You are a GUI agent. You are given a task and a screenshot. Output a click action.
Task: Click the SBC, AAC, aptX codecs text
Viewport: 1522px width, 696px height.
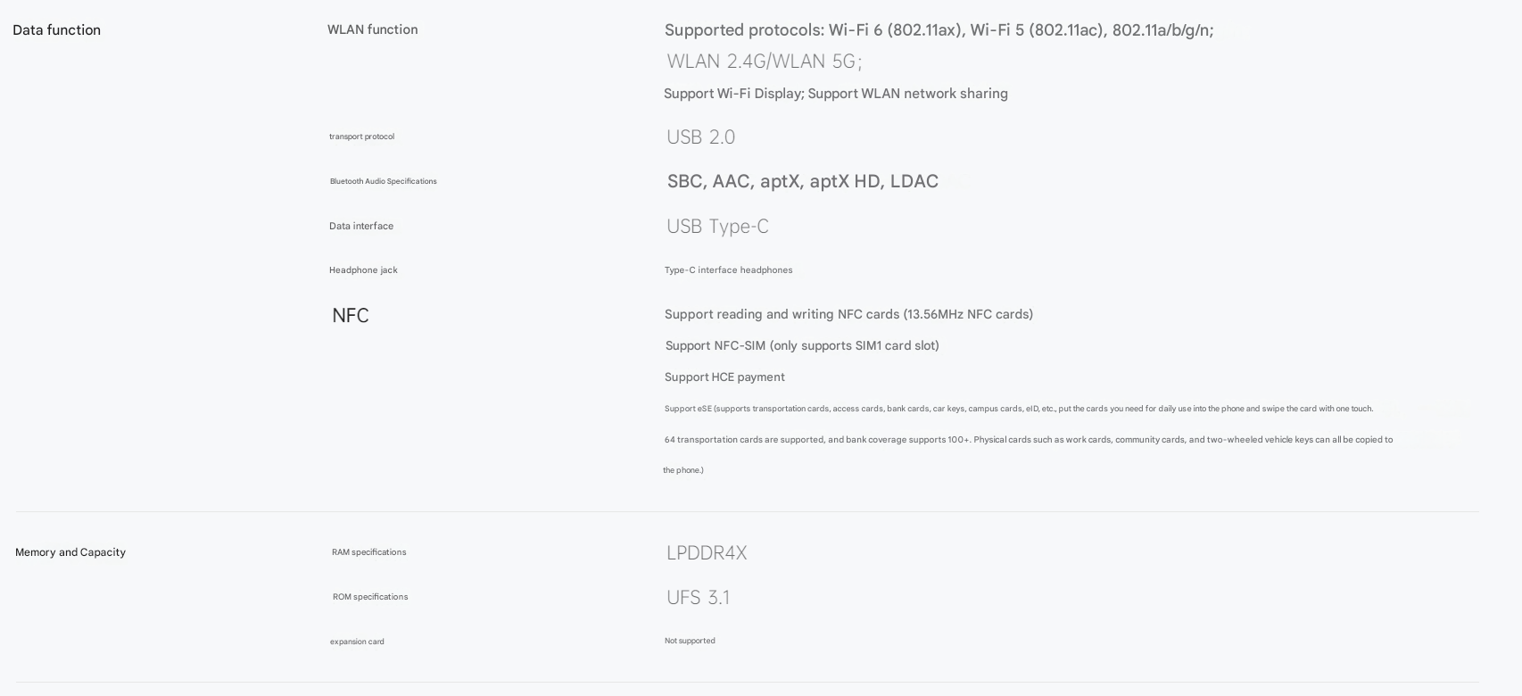coord(802,181)
